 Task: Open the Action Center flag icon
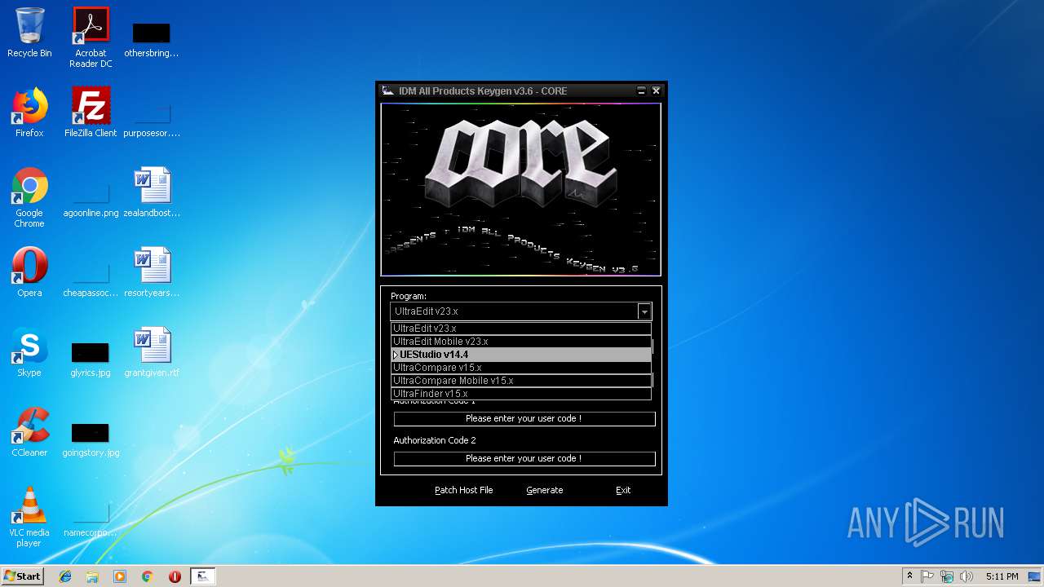tap(928, 576)
